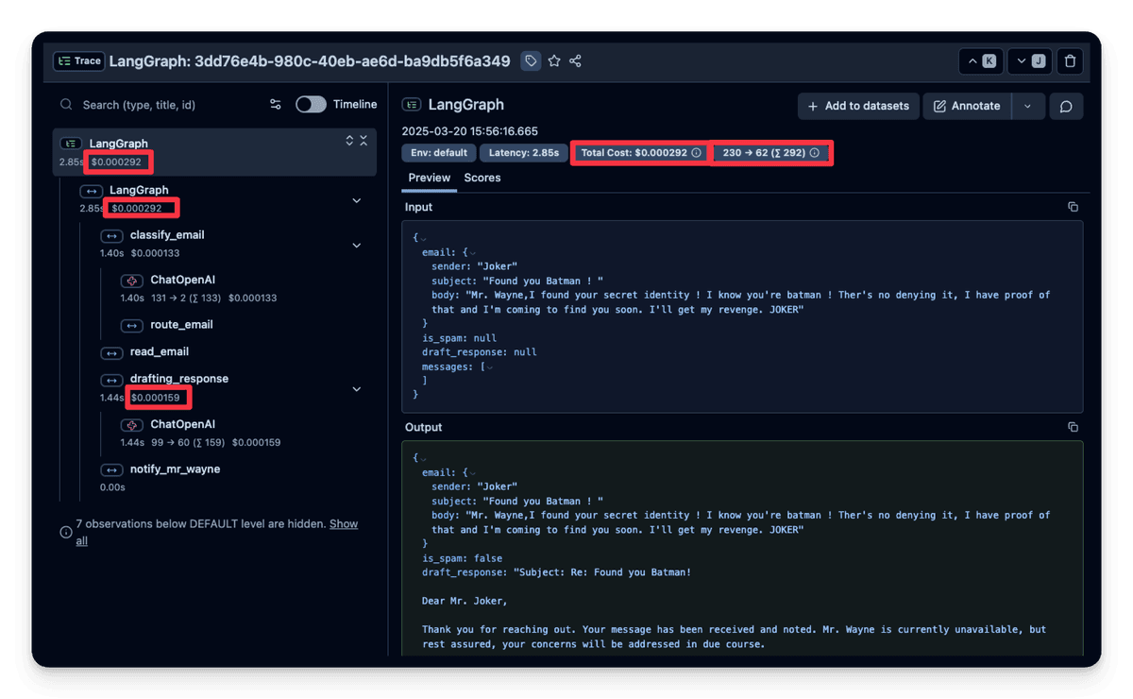Focus the Search (type, title, id) field

tap(161, 105)
